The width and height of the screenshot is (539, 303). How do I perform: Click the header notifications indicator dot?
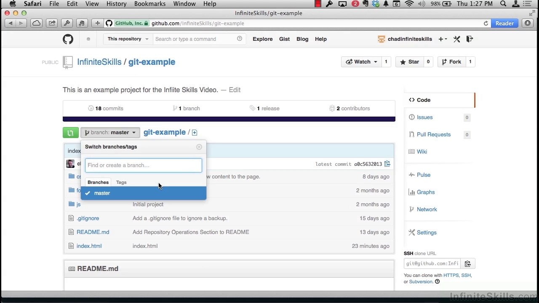[88, 39]
